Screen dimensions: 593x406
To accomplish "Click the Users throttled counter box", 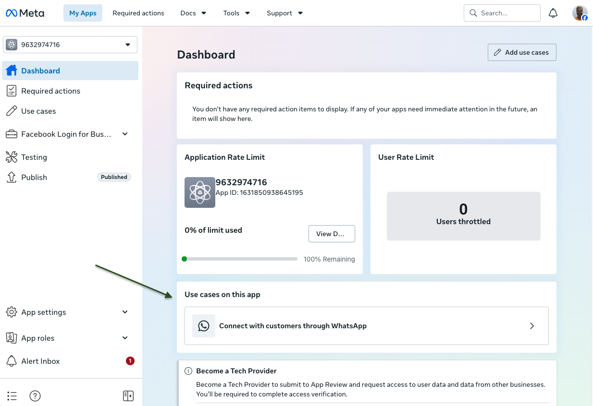I will coord(463,216).
